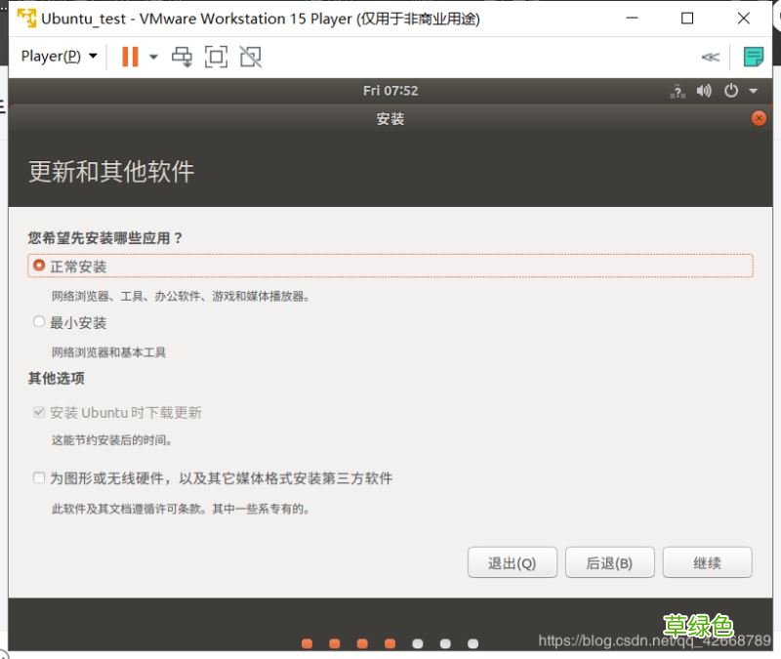Minimize the VMware Player window
The width and height of the screenshot is (781, 659).
pos(632,19)
